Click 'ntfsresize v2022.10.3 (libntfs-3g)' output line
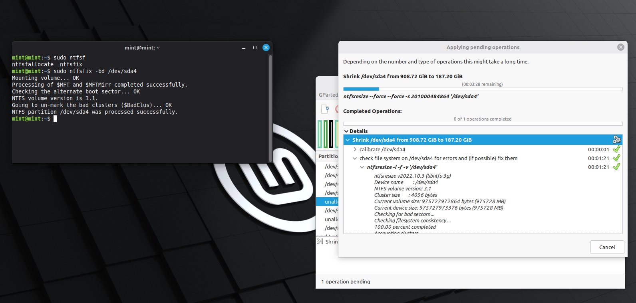The width and height of the screenshot is (636, 303). pos(412,176)
